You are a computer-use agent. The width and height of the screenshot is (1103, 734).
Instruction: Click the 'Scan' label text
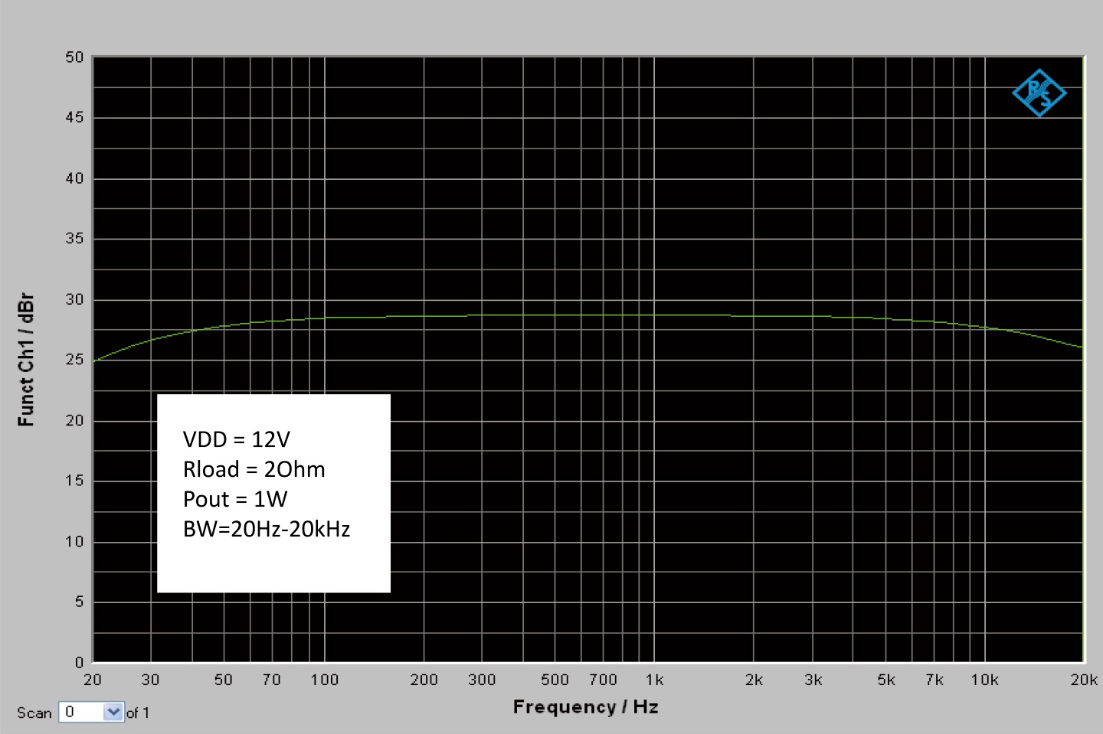pyautogui.click(x=34, y=713)
